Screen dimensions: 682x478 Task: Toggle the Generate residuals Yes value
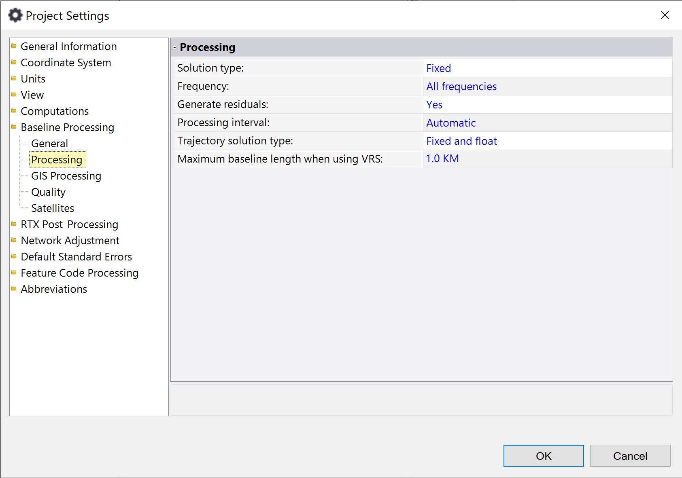tap(434, 105)
